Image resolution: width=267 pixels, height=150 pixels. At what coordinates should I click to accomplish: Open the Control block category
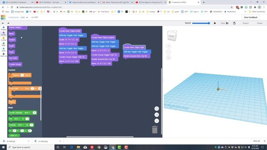coord(4,39)
